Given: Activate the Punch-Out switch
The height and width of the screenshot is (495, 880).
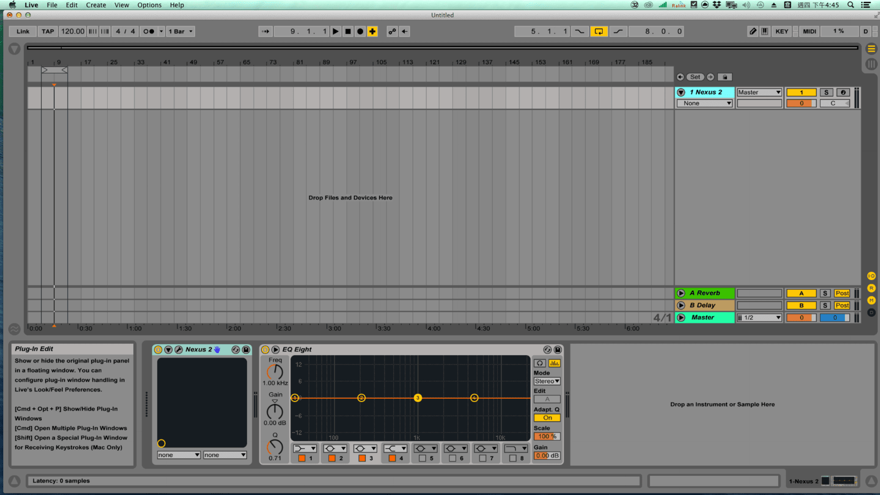Looking at the screenshot, I should 618,31.
